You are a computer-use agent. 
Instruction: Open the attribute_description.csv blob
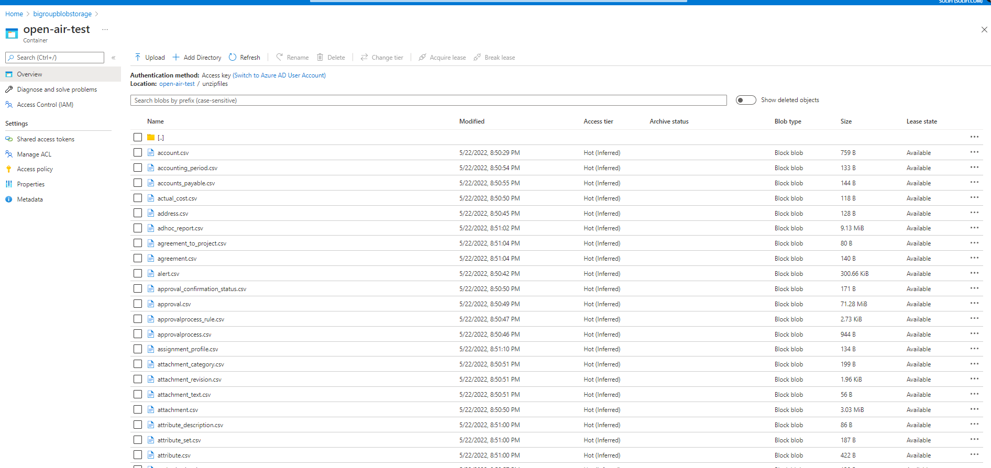[x=190, y=425]
